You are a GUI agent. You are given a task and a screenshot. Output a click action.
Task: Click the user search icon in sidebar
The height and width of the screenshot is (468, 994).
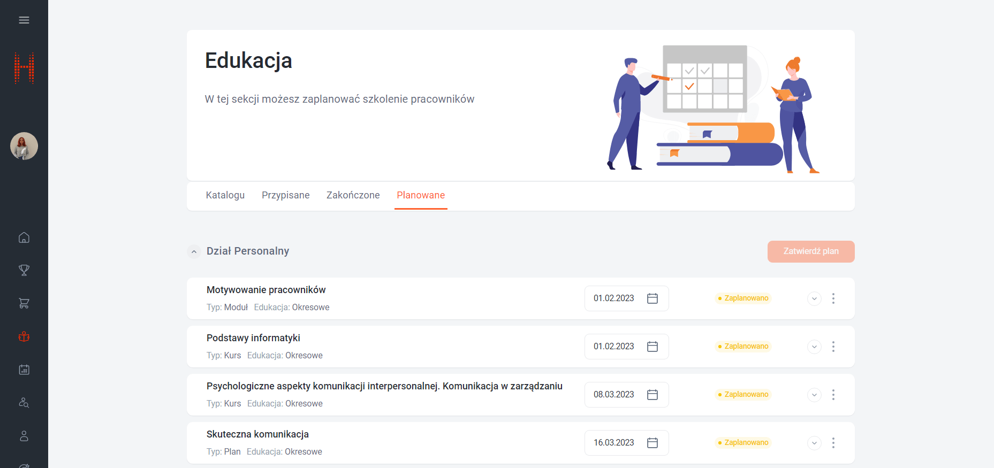24,403
